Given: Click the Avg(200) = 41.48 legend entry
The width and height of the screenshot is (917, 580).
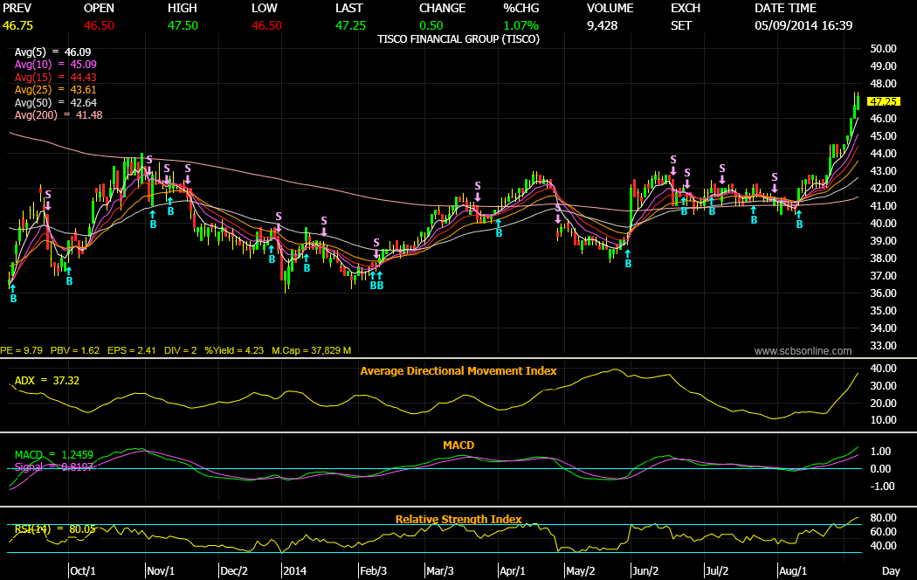Looking at the screenshot, I should (x=59, y=115).
